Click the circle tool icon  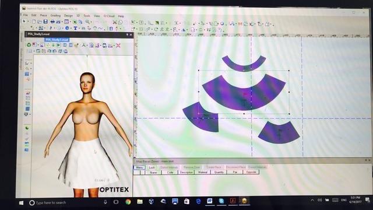(x=58, y=28)
